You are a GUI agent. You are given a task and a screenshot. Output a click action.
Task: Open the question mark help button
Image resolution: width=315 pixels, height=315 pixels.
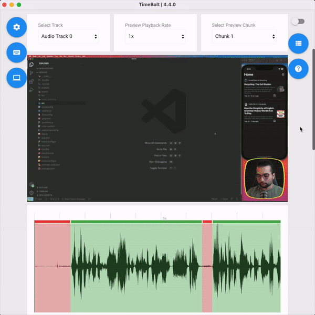point(298,69)
